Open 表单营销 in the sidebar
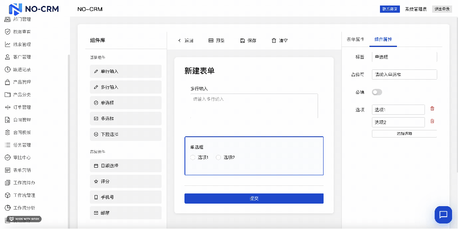Screen dimensions: 458x229 point(18,170)
